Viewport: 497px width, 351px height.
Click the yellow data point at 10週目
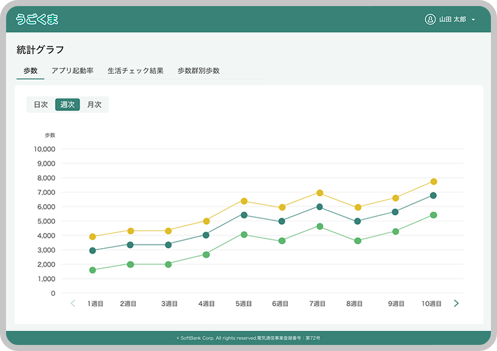point(433,182)
